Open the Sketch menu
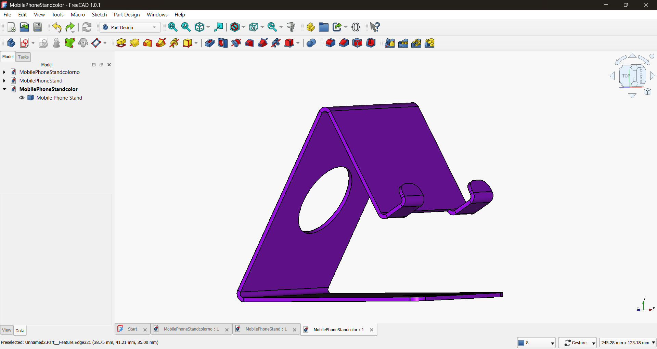 coord(99,15)
